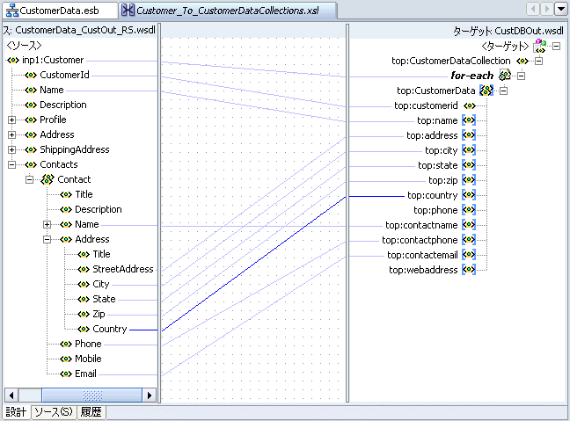
Task: Click the top:address element icon
Action: pos(469,135)
